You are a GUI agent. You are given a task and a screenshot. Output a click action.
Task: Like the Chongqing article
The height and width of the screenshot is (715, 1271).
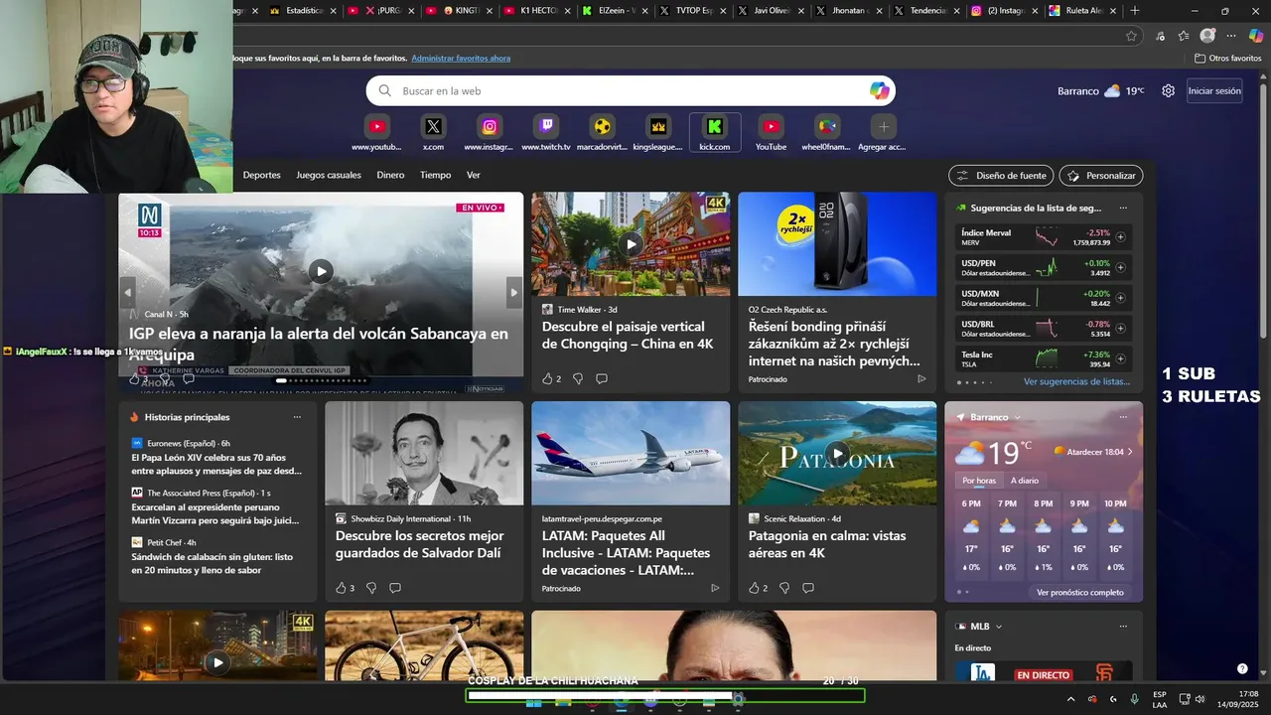click(547, 378)
